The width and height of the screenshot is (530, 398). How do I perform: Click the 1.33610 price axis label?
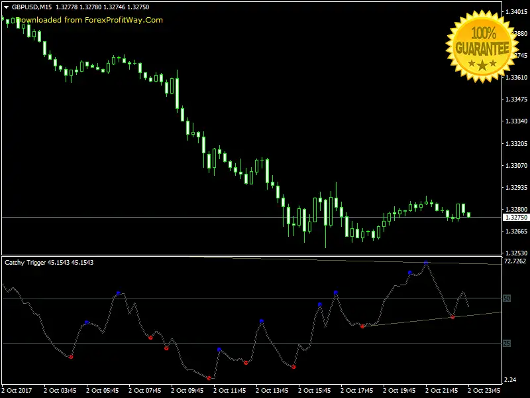pyautogui.click(x=516, y=78)
